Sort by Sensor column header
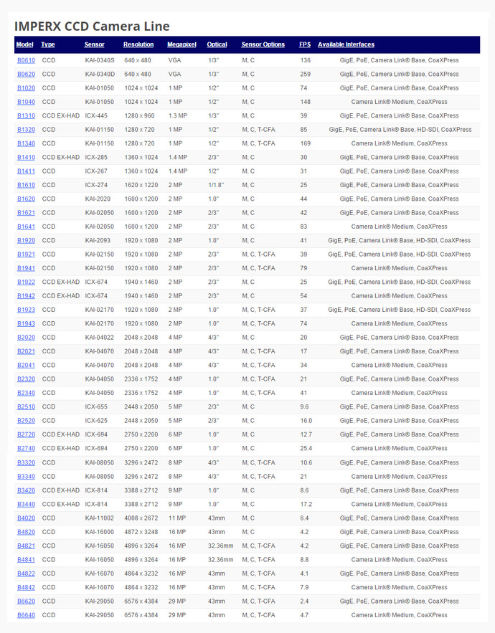This screenshot has height=633, width=495. (95, 44)
